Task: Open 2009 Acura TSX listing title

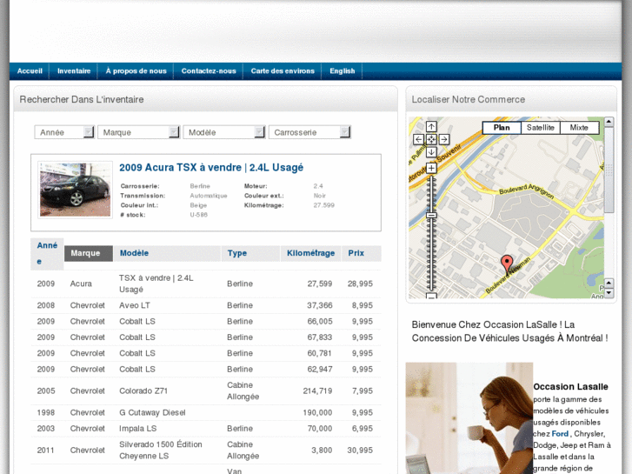Action: 211,167
